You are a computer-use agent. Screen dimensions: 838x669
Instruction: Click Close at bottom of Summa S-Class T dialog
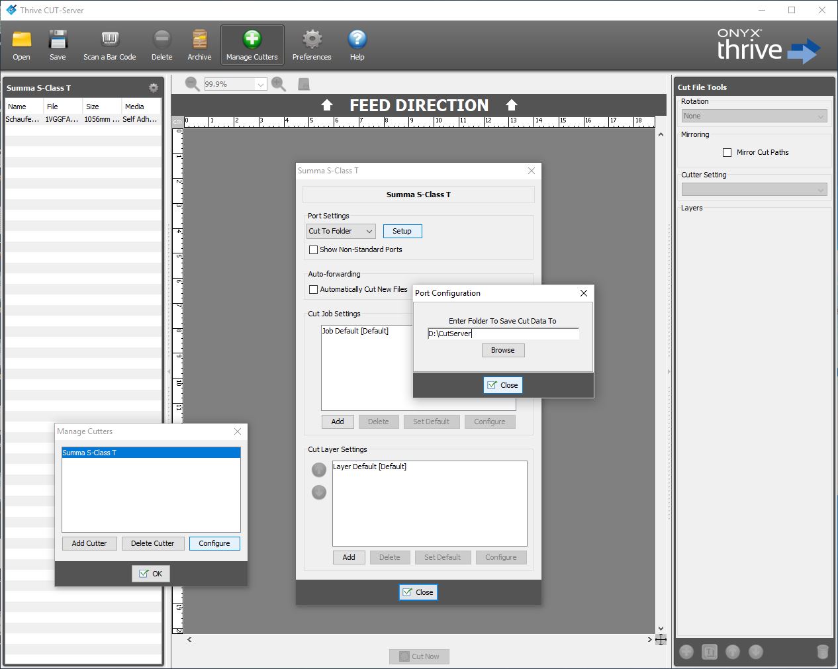point(418,592)
